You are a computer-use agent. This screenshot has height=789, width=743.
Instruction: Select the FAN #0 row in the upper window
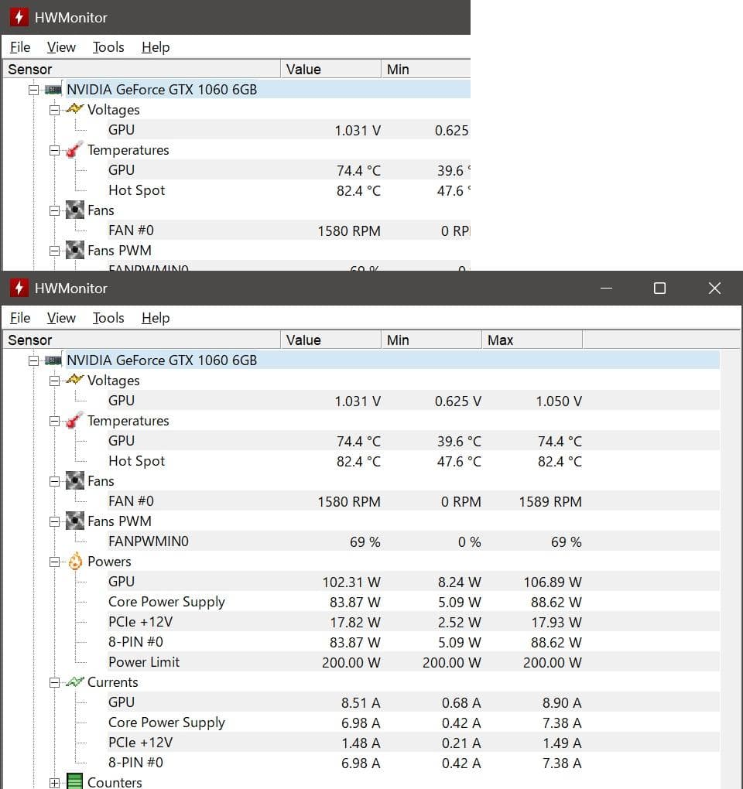click(289, 231)
